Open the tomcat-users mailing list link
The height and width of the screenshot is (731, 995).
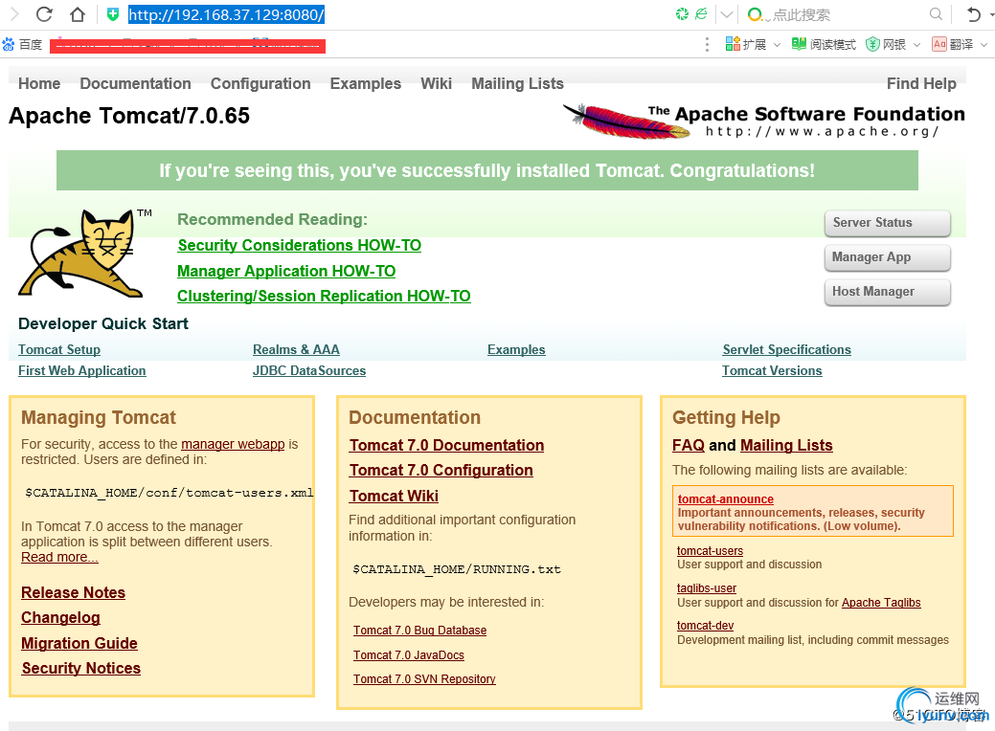(x=710, y=551)
